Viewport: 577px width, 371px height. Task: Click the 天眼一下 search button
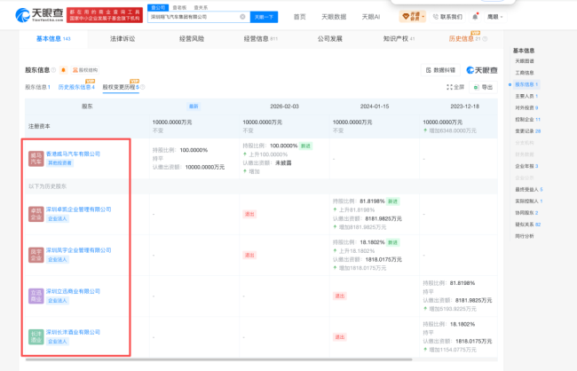point(264,17)
